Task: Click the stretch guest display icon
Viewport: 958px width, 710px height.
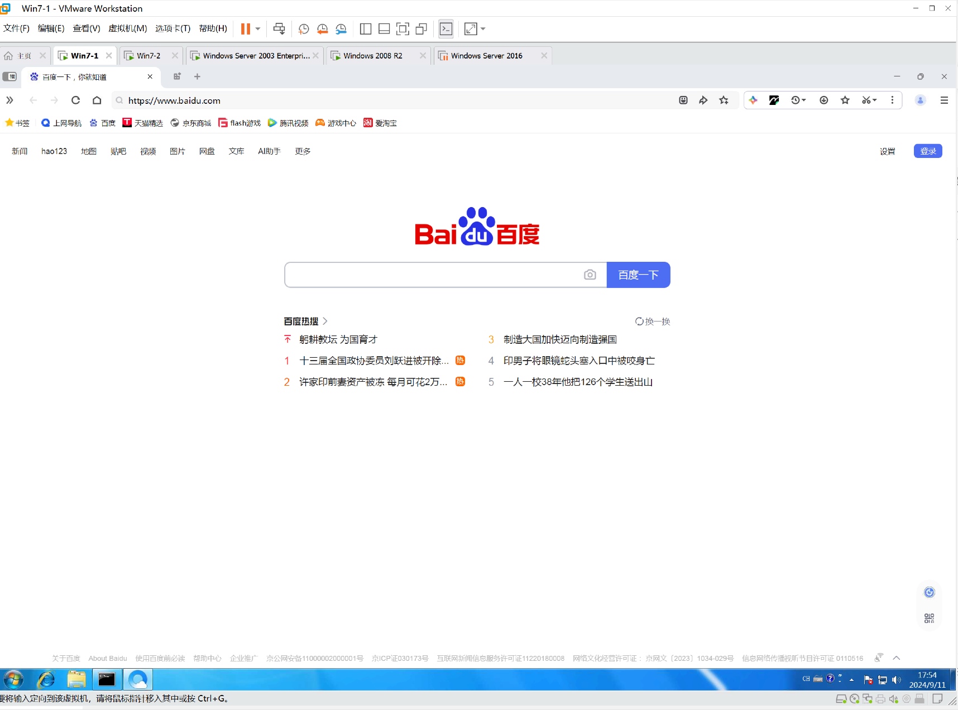Action: [471, 29]
